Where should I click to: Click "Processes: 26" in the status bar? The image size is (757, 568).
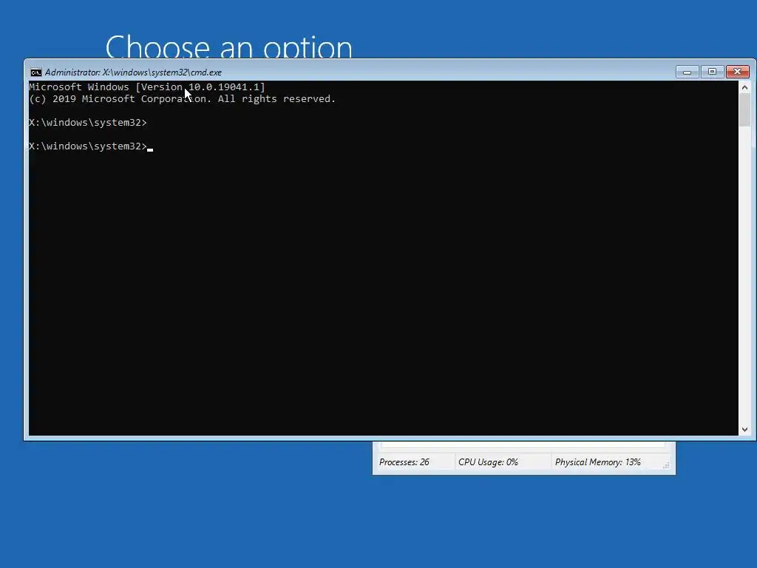point(404,462)
